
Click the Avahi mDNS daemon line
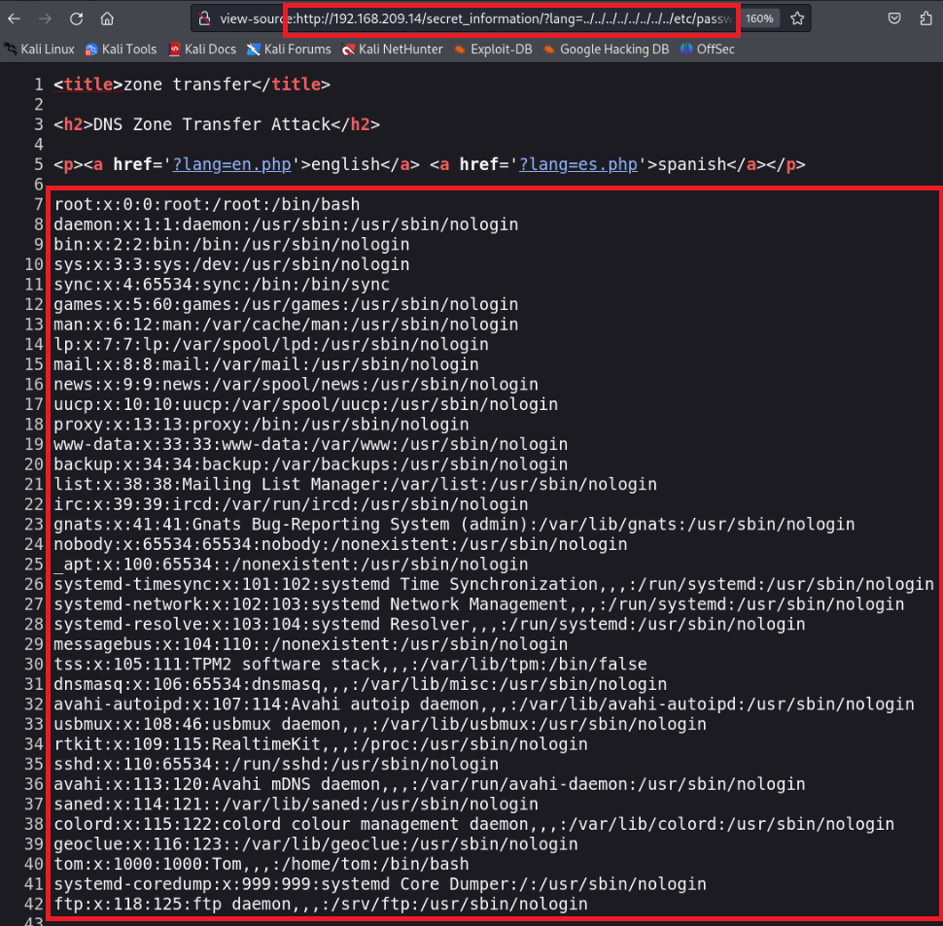(430, 784)
